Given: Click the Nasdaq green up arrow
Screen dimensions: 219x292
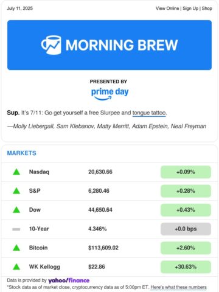Looking at the screenshot, I should (16, 172).
